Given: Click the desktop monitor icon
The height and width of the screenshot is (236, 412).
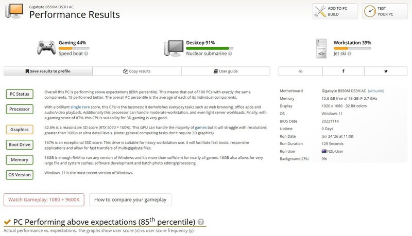Looking at the screenshot, I should pyautogui.click(x=174, y=47).
